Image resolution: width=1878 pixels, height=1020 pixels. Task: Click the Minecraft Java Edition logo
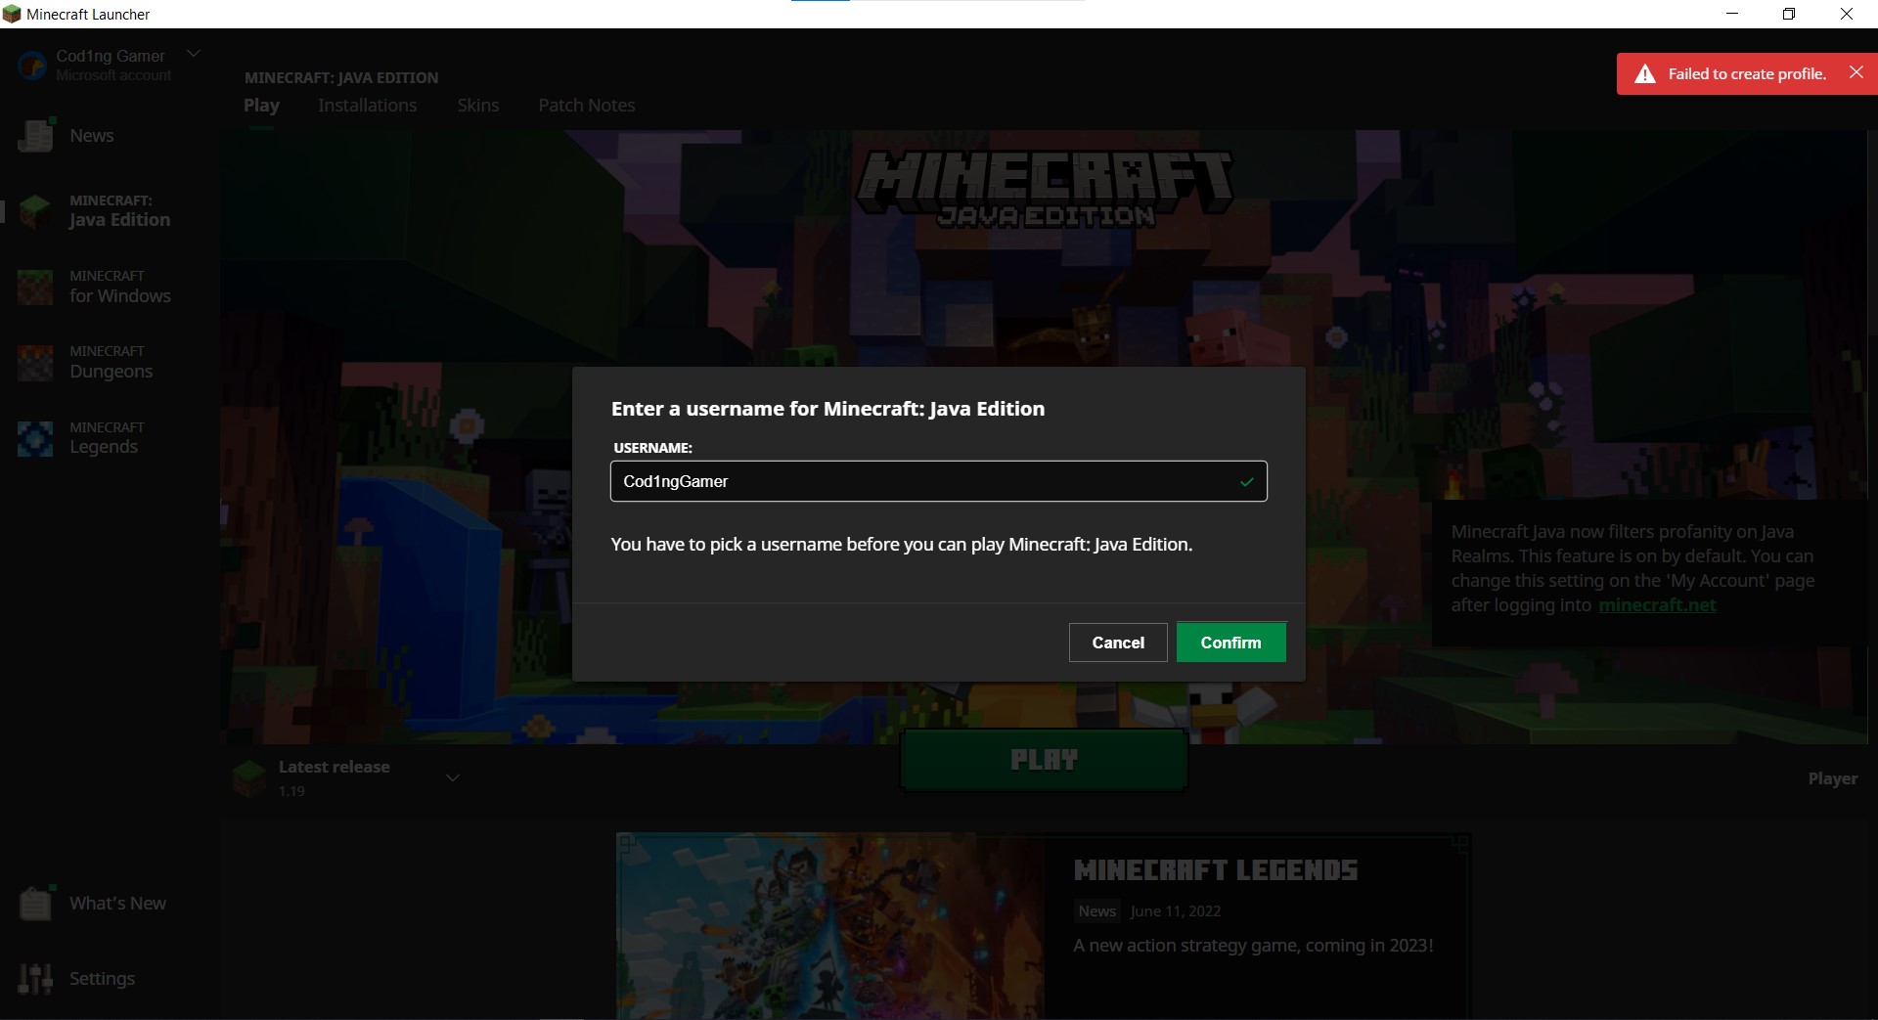1044,189
